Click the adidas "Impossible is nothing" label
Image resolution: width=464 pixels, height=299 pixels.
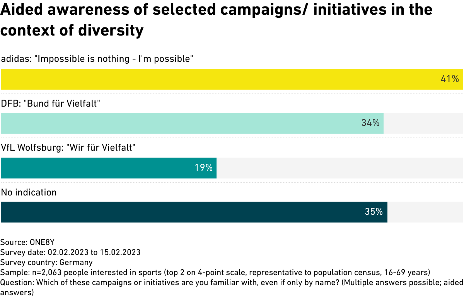tap(97, 59)
